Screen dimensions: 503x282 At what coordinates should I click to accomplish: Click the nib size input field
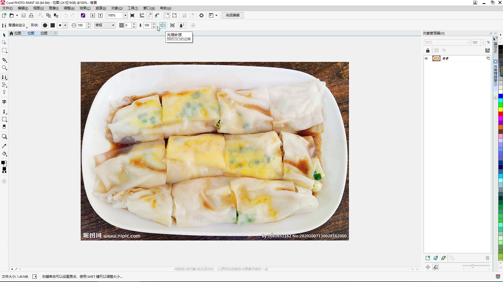tap(81, 25)
